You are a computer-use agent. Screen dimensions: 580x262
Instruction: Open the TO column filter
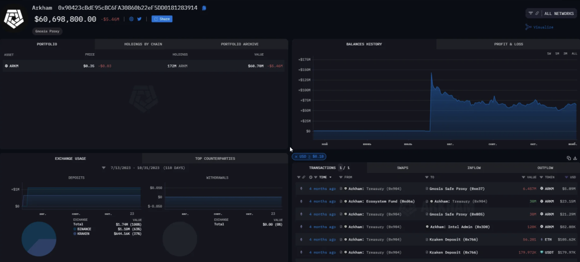click(427, 178)
